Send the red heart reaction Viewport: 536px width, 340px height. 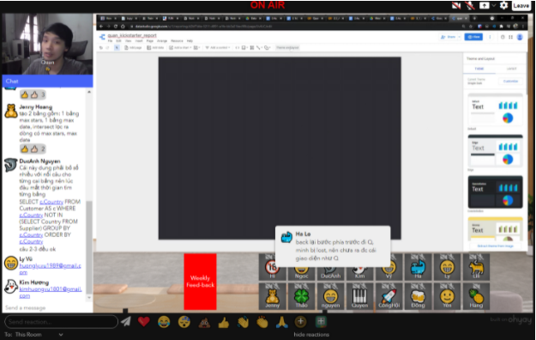144,322
